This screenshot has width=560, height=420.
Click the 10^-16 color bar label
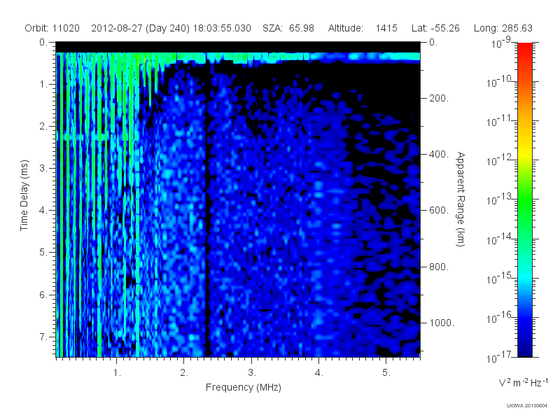[x=500, y=317]
